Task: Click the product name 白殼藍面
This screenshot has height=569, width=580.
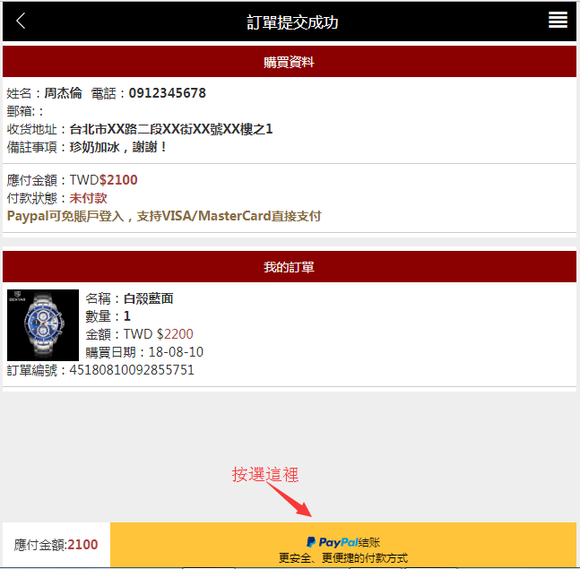Action: [x=148, y=298]
